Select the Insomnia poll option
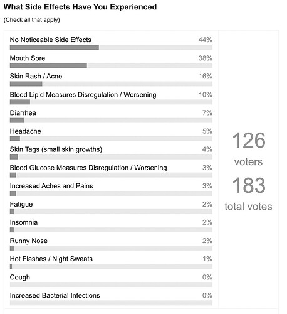Screen dimensions: 287x314 tap(111, 225)
